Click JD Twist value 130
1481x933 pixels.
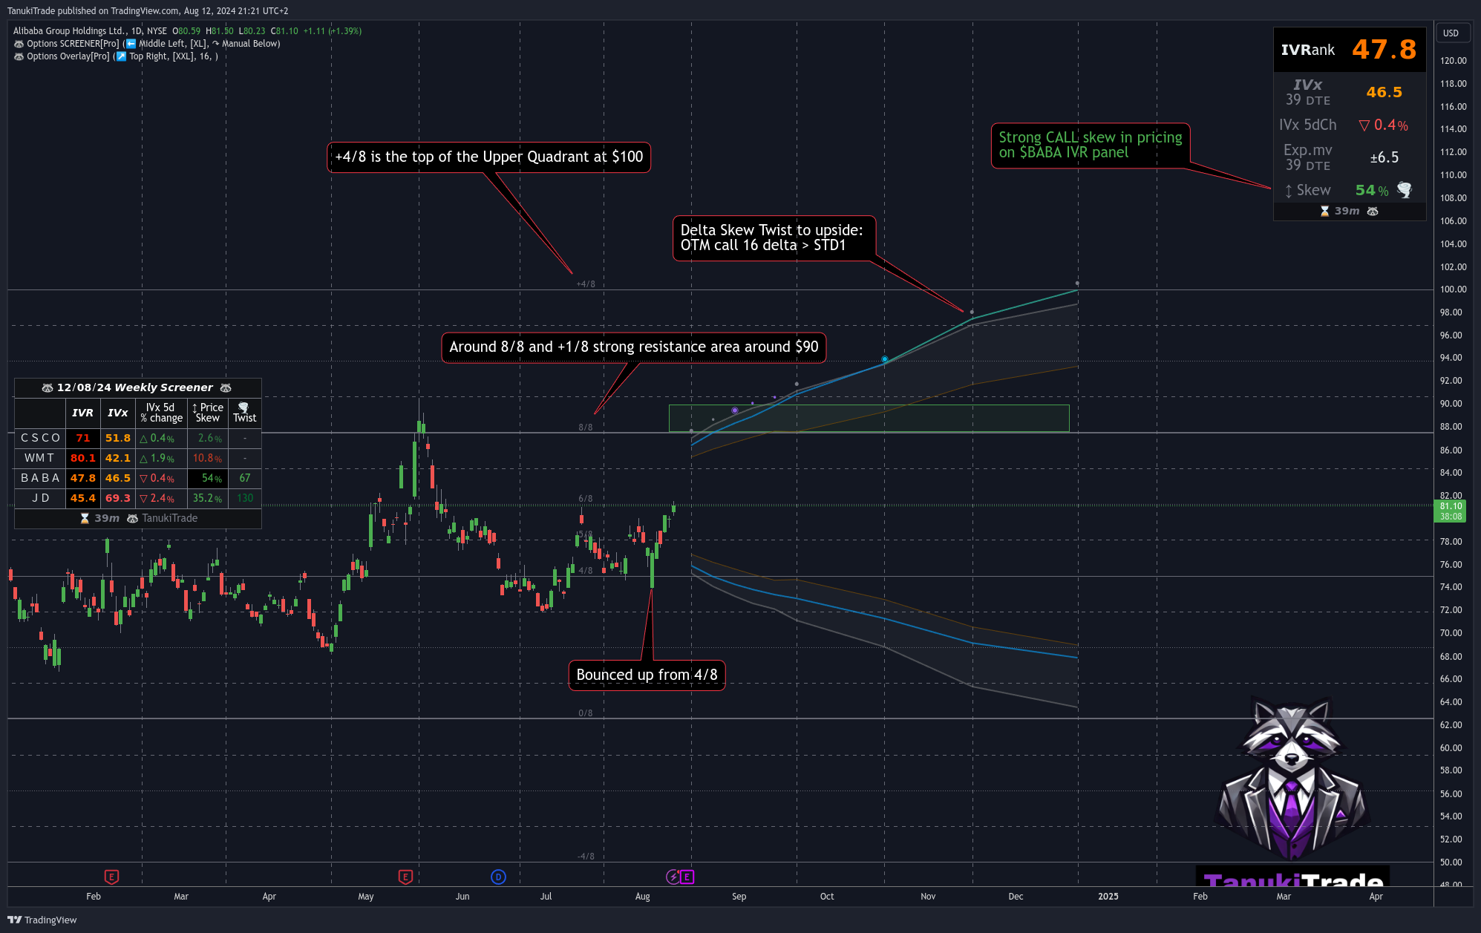tap(245, 498)
